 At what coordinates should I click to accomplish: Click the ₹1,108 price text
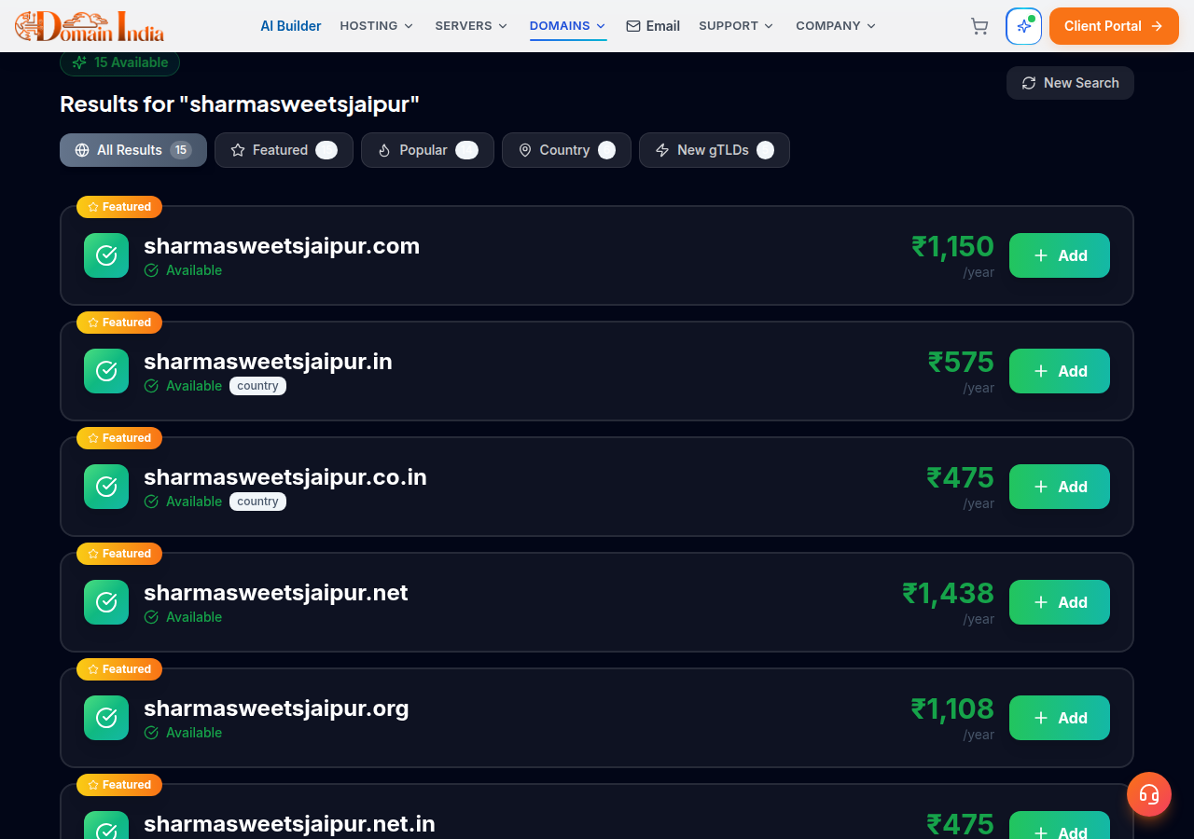point(952,708)
